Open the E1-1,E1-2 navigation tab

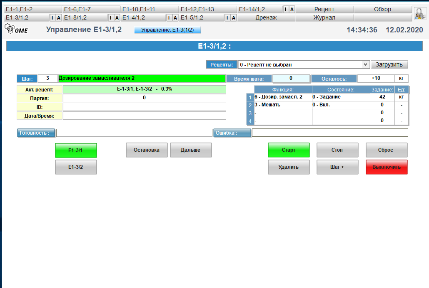(x=33, y=9)
